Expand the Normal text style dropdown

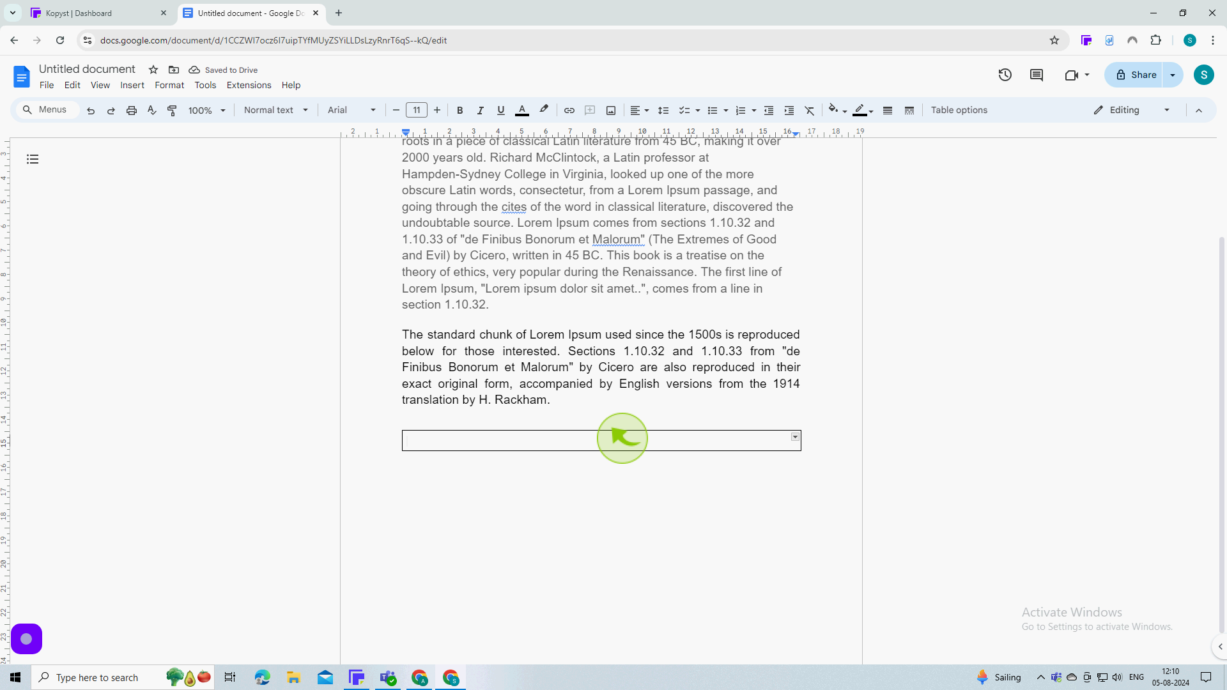click(306, 111)
